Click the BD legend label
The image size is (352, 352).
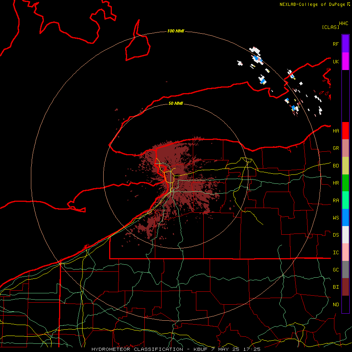point(336,166)
